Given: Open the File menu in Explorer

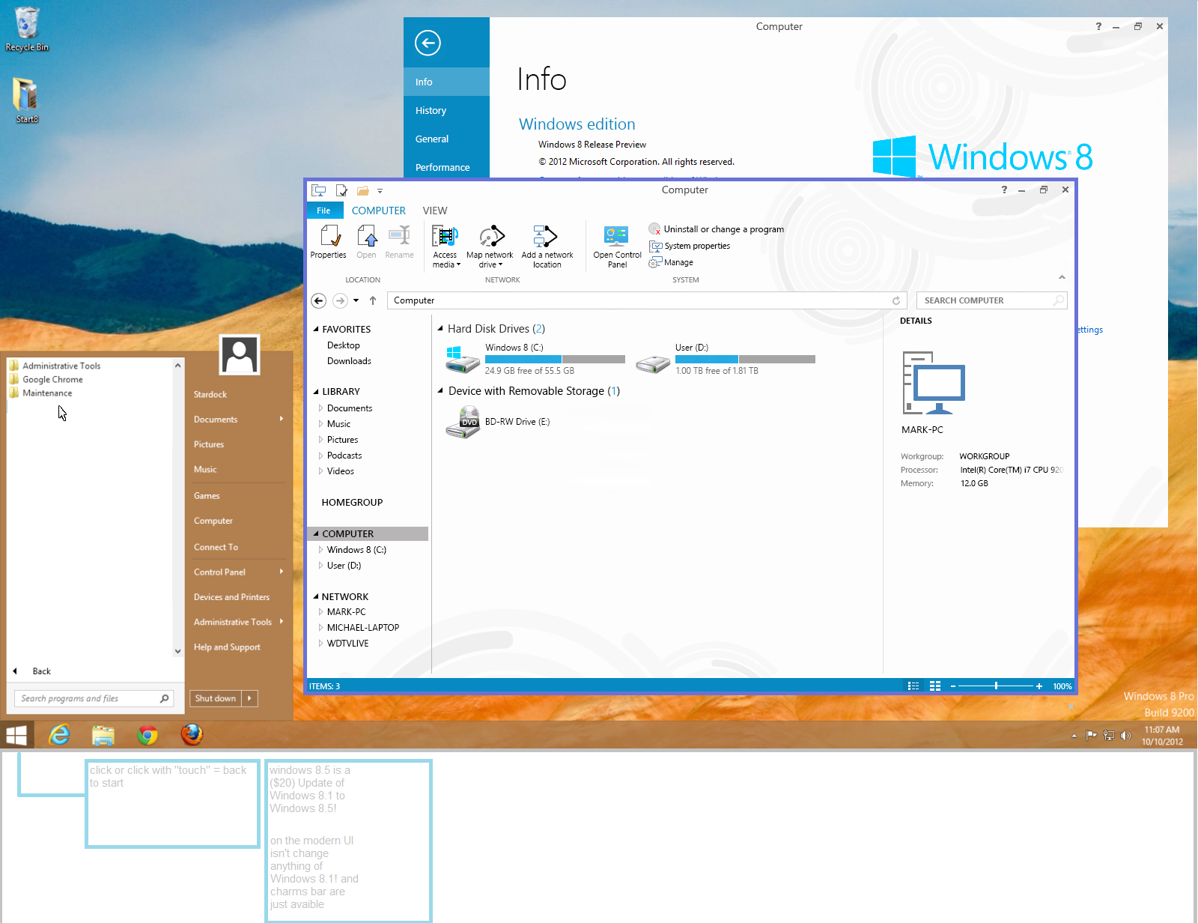Looking at the screenshot, I should [324, 211].
